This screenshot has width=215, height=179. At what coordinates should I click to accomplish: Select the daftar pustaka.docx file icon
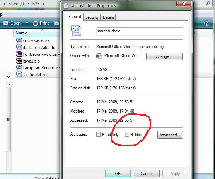point(19,47)
